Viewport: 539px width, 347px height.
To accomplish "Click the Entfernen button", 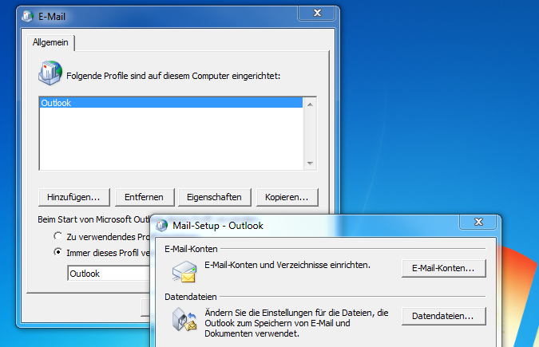I will (x=145, y=197).
